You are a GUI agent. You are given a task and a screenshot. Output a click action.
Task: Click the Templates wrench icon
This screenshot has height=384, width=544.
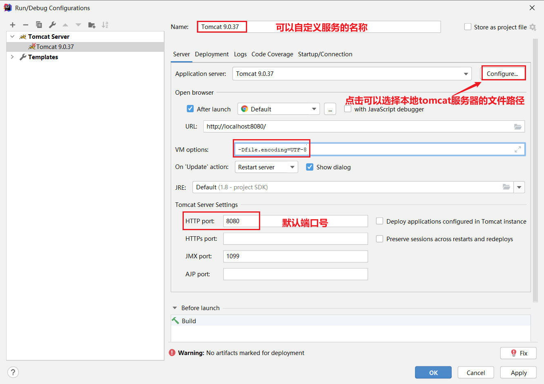pos(23,57)
